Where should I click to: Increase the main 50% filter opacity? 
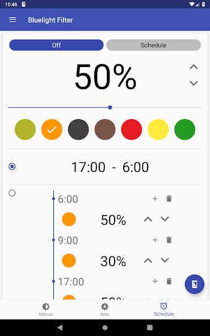[194, 67]
